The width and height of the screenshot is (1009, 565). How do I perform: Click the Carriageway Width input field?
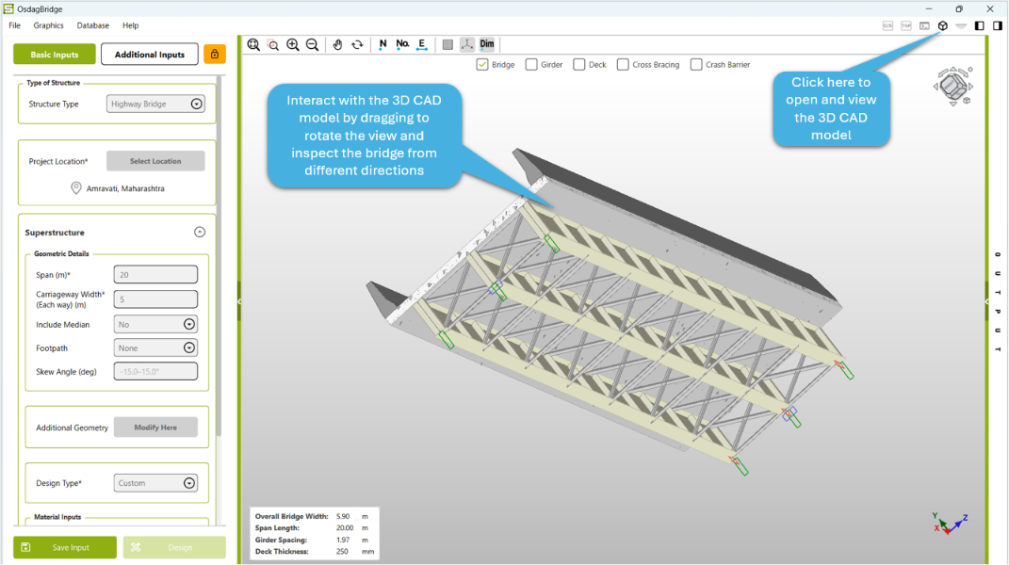point(155,299)
